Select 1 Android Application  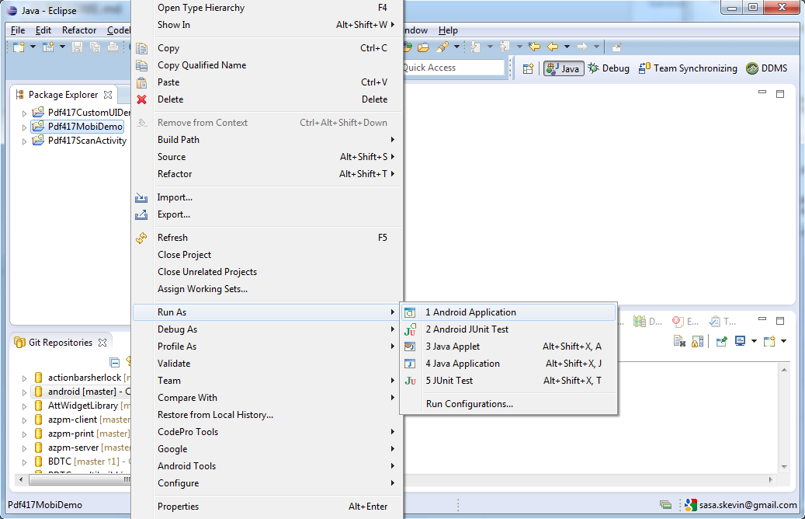tap(508, 312)
